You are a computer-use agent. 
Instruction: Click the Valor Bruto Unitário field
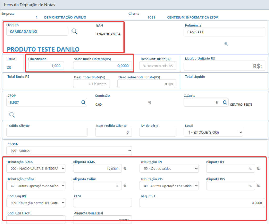click(102, 65)
